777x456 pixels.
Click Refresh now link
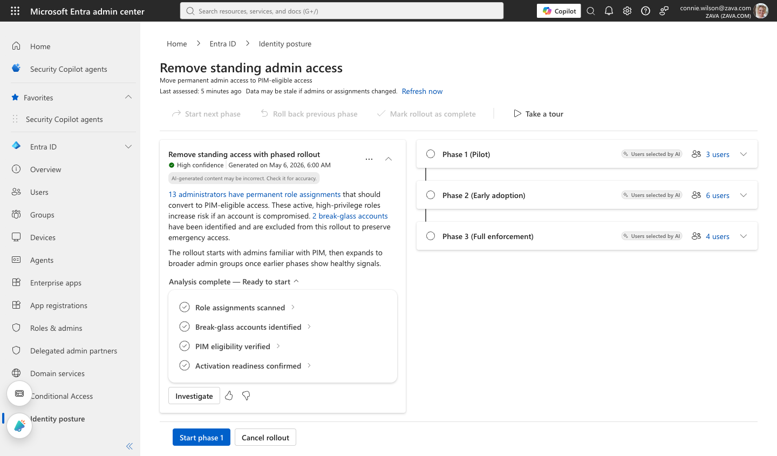pyautogui.click(x=422, y=91)
